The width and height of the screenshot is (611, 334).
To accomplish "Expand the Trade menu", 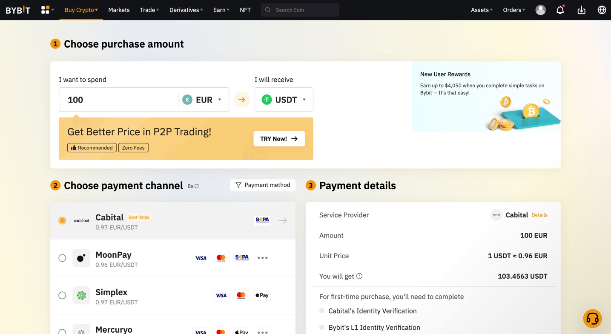I will (149, 10).
